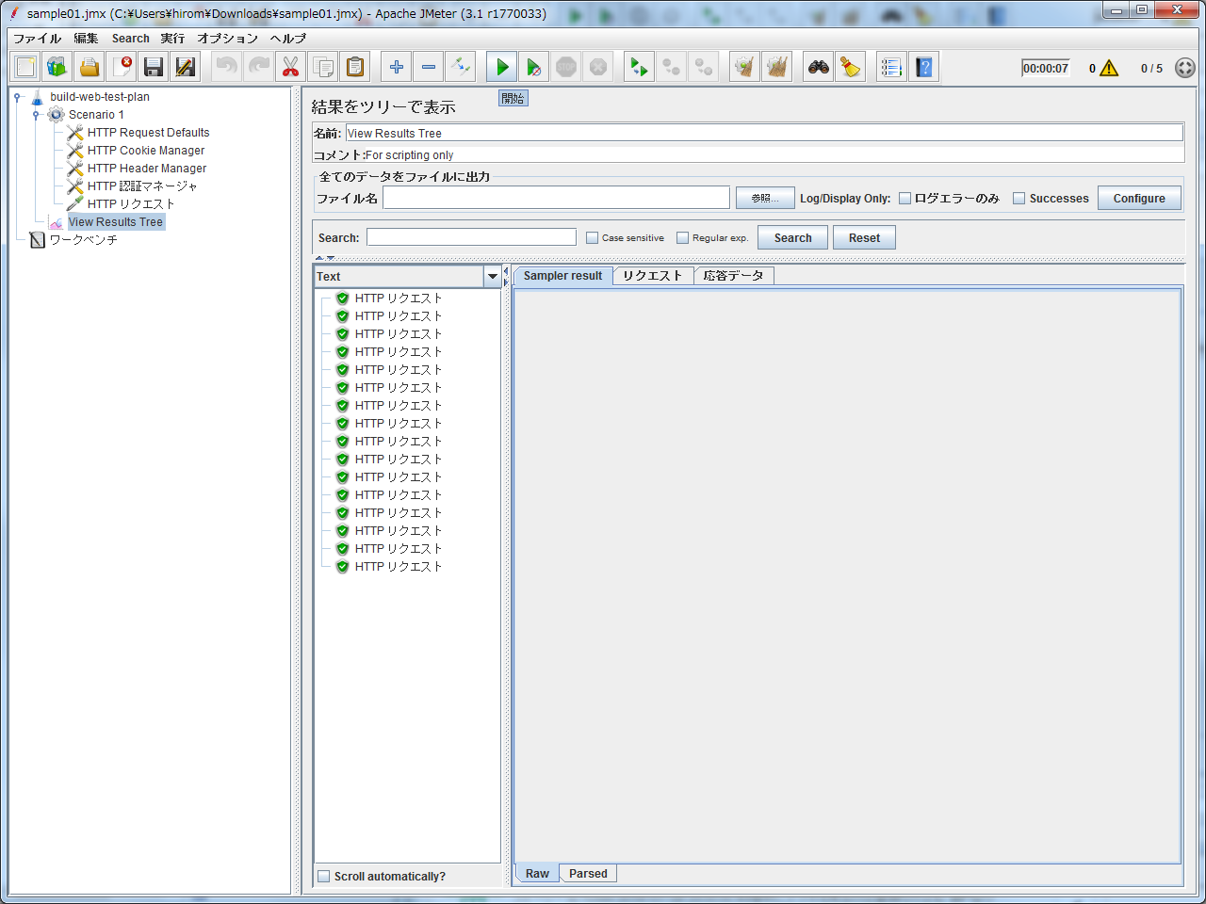Click the Search text input field
1206x904 pixels.
(471, 237)
